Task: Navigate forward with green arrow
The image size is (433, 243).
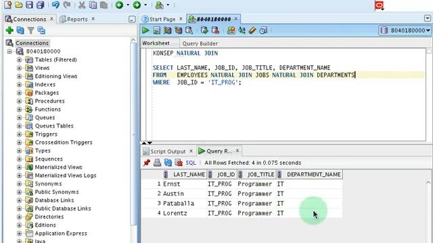Action: point(137,5)
